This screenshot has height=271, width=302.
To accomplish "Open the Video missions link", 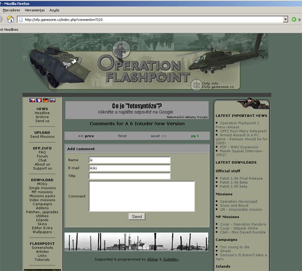I will pos(42,200).
